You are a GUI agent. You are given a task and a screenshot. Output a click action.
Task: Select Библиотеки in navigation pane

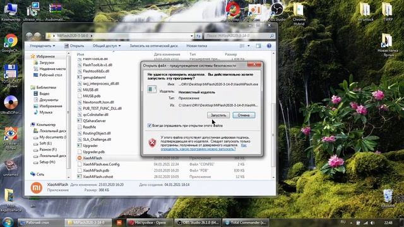(x=44, y=87)
